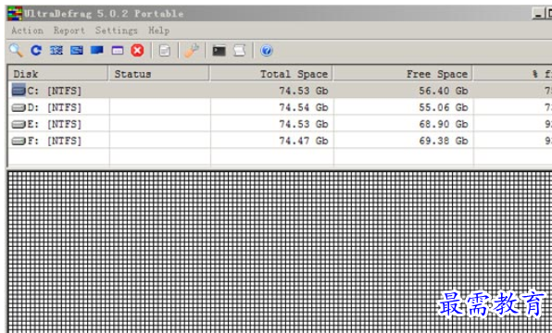Select the F: [NTFS] volume label
The image size is (552, 333).
pyautogui.click(x=55, y=141)
